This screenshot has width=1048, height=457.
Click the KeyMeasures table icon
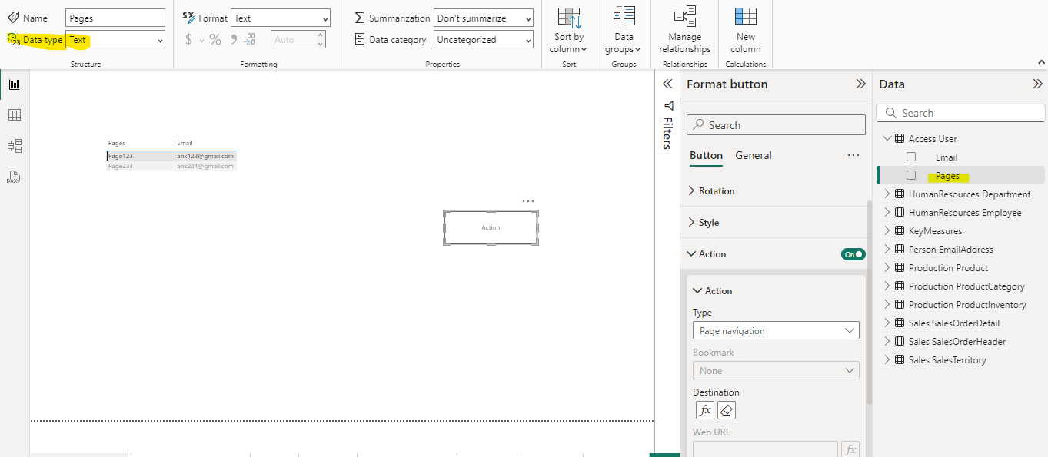click(x=899, y=231)
